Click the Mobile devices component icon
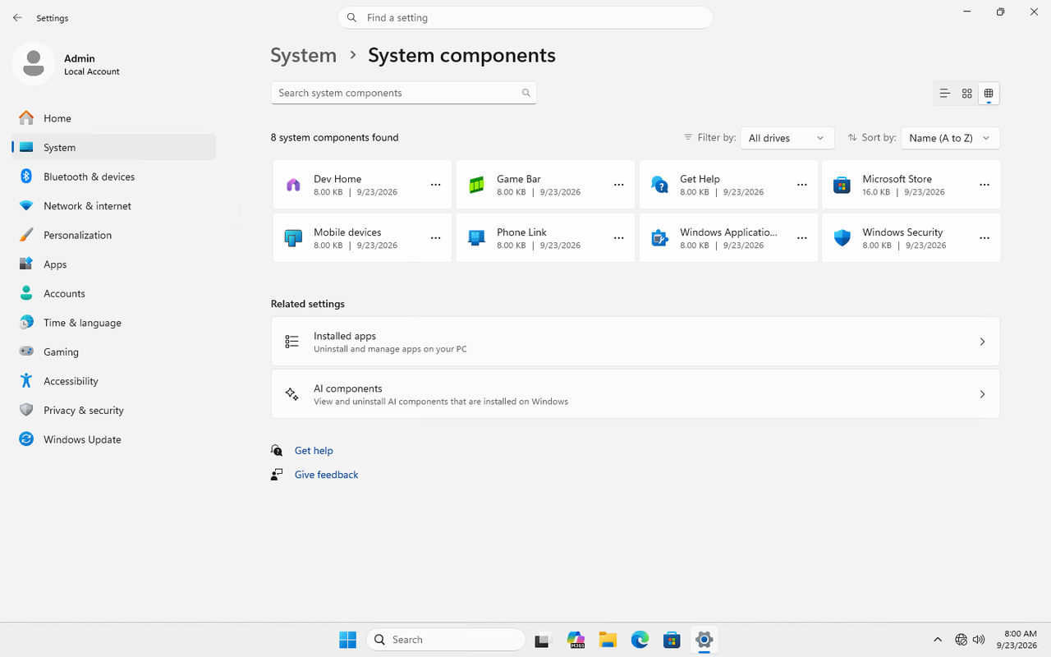This screenshot has width=1051, height=657. point(293,238)
